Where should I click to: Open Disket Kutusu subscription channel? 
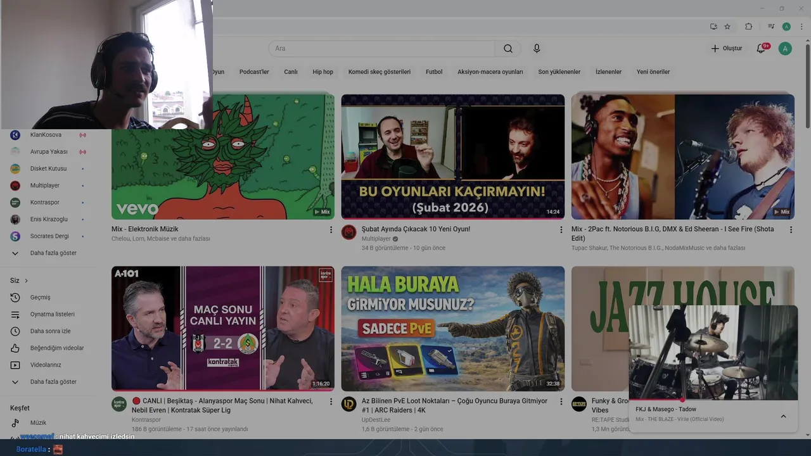click(x=49, y=168)
